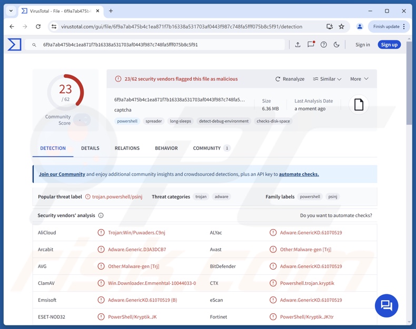The height and width of the screenshot is (329, 416).
Task: Click the psinj family label chip
Action: 333,197
